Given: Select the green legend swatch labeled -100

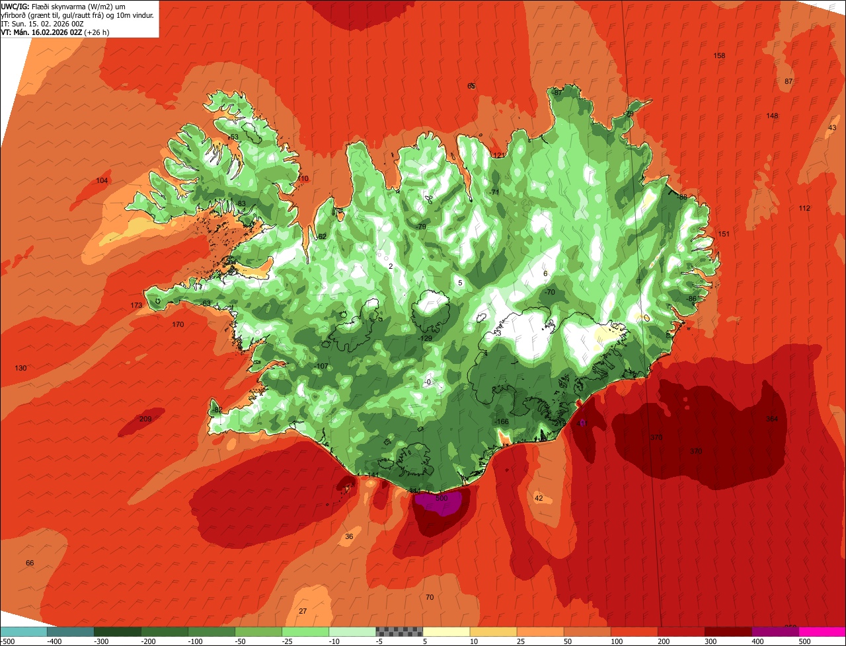Looking at the screenshot, I should (x=211, y=631).
